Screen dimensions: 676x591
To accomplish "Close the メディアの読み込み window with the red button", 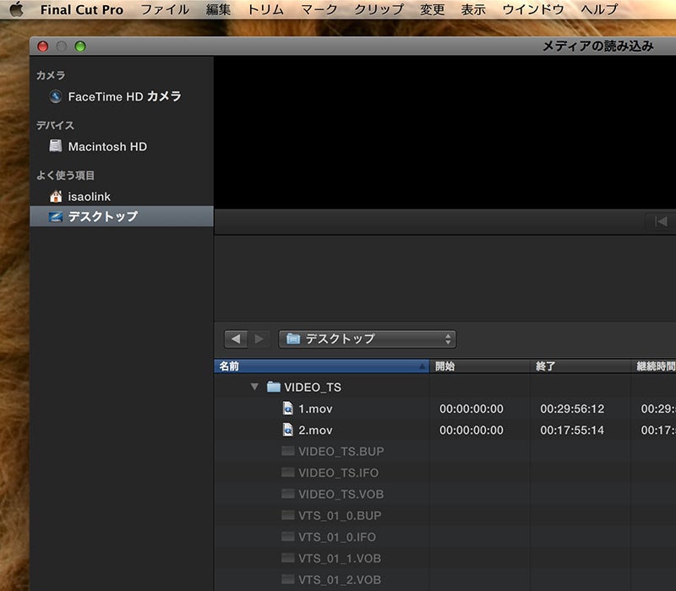I will pyautogui.click(x=43, y=46).
